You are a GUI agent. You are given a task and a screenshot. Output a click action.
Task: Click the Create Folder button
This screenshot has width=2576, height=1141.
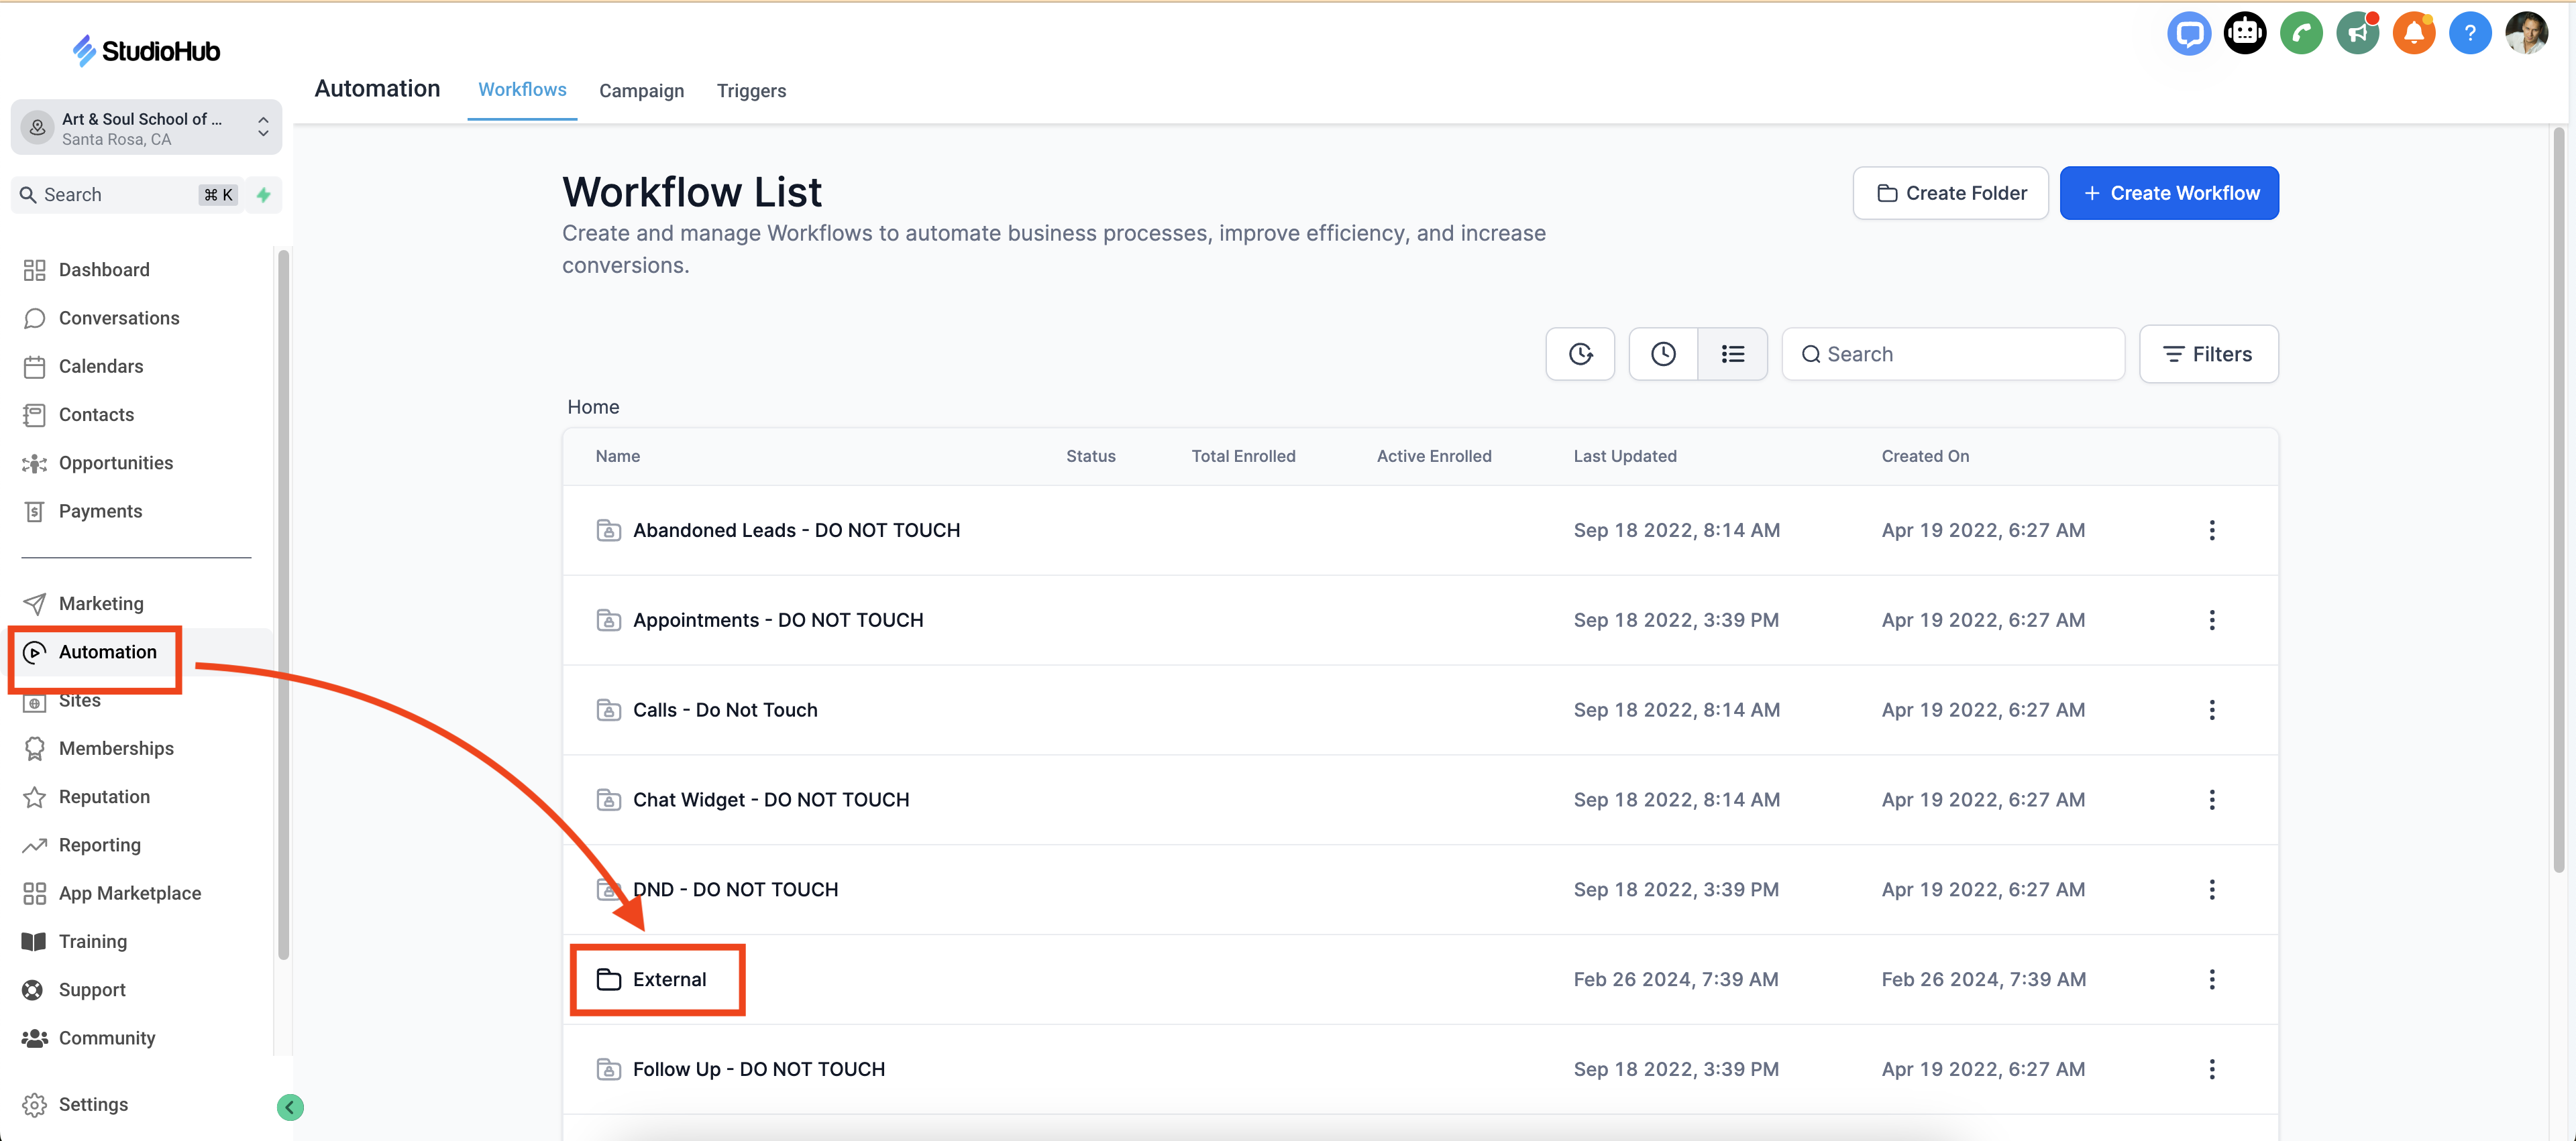coord(1950,193)
